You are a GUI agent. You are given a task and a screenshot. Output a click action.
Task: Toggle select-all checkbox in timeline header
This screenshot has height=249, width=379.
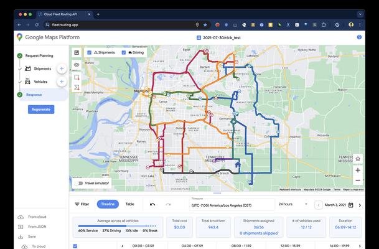(x=75, y=246)
